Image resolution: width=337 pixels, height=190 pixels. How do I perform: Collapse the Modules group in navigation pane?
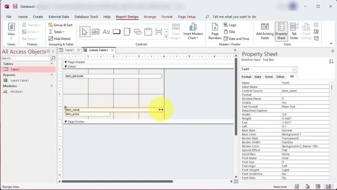(52, 85)
